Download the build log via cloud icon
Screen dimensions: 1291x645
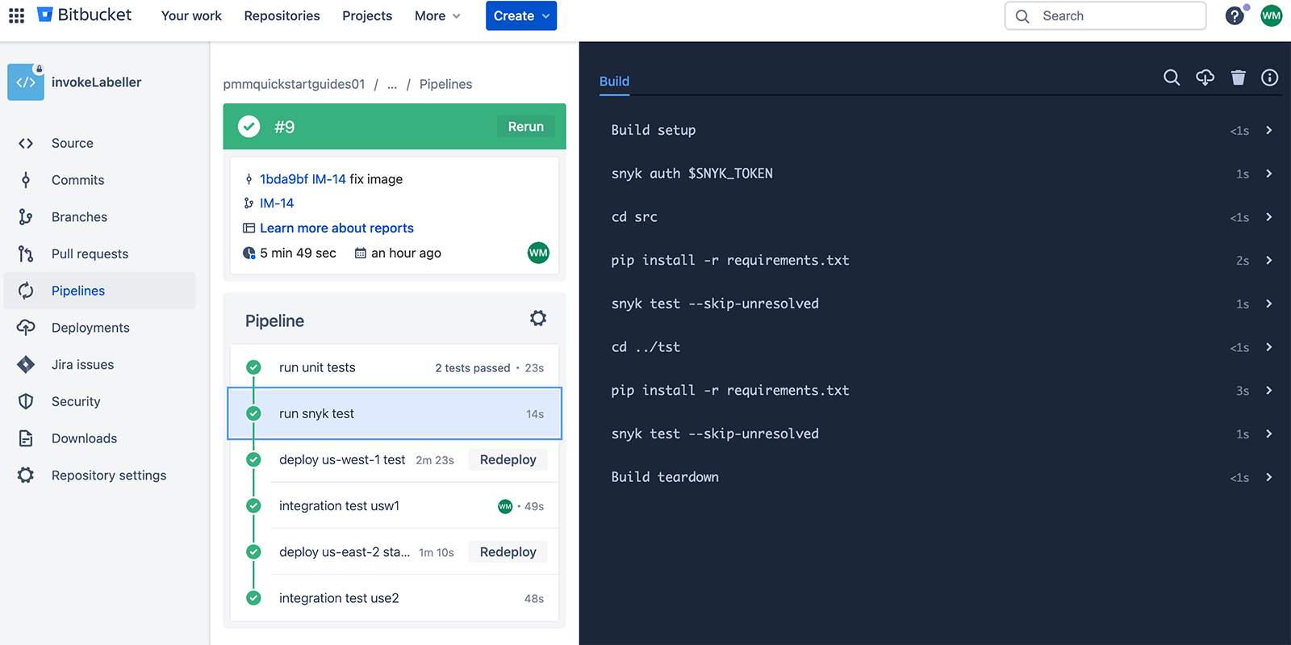tap(1205, 77)
